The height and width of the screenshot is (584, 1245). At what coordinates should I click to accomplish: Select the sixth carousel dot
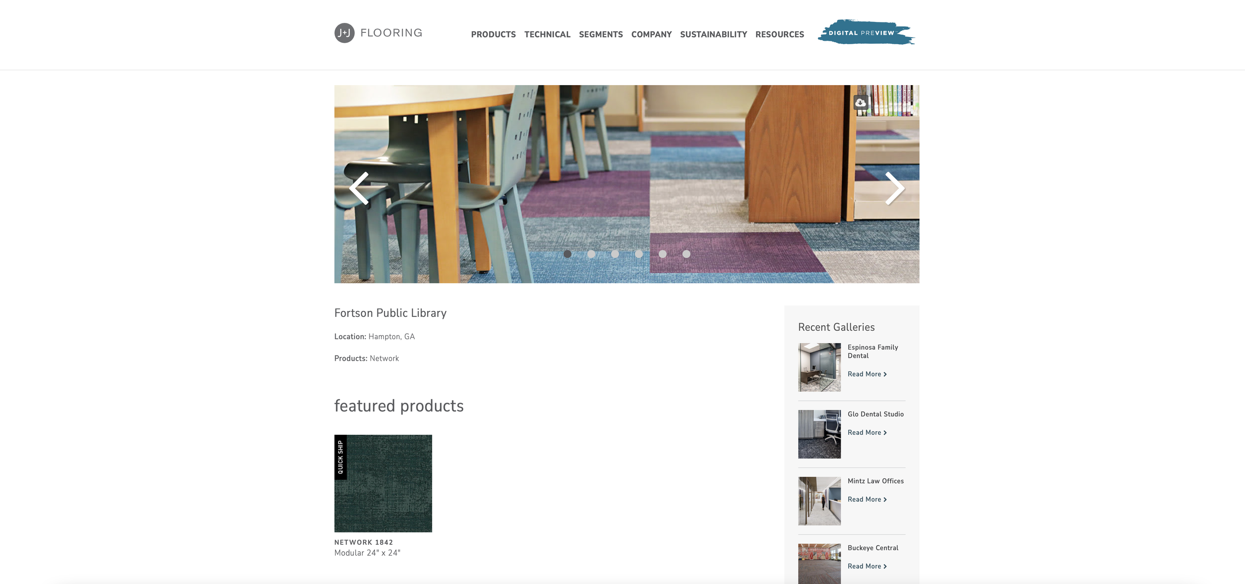pos(686,254)
